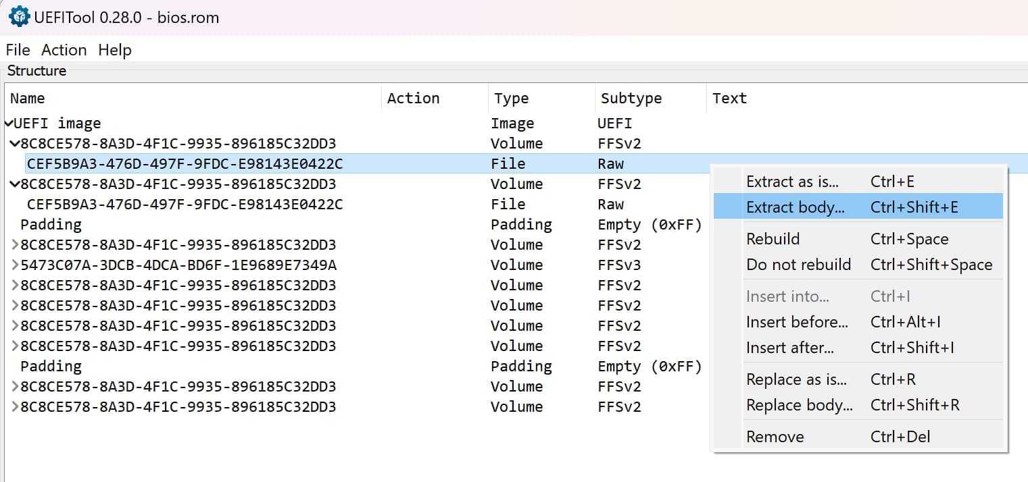The width and height of the screenshot is (1028, 482).
Task: Choose Insert before... in context menu
Action: pos(858,322)
